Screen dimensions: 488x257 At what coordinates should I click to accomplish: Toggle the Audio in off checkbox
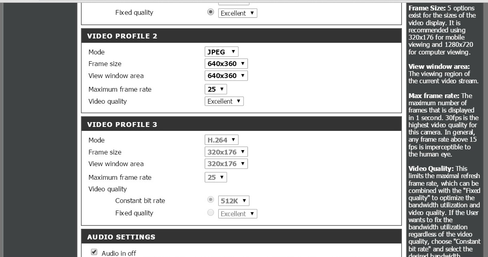tap(94, 252)
